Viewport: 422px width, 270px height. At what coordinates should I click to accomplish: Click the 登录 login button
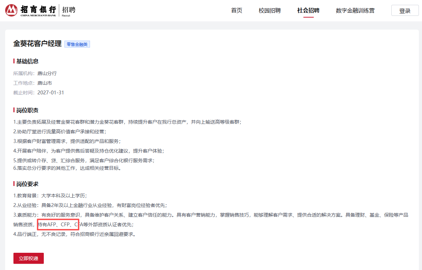(405, 11)
